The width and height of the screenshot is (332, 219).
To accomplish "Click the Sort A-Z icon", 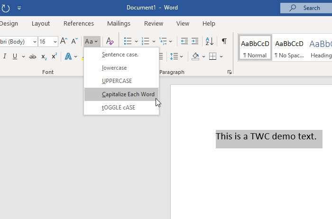I will pyautogui.click(x=210, y=41).
